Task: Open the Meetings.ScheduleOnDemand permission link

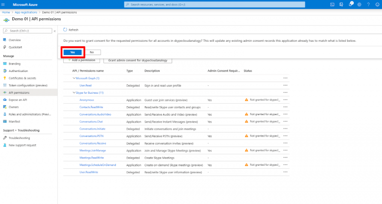Action: click(x=97, y=165)
